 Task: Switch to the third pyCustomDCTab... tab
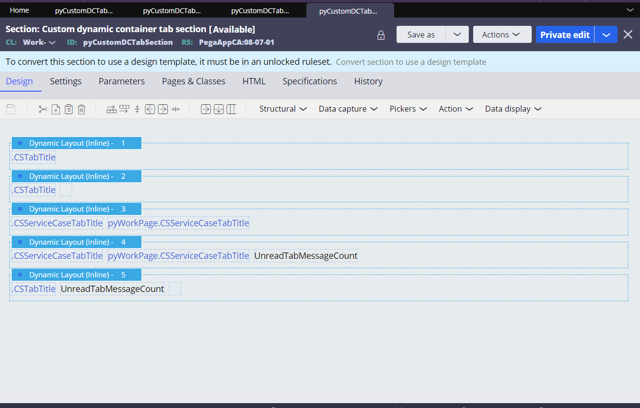tap(260, 10)
